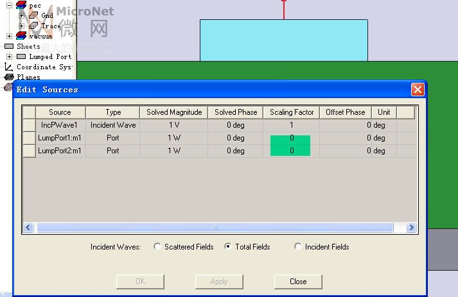458x297 pixels.
Task: Select the Scattered Fields radio button
Action: tap(157, 246)
